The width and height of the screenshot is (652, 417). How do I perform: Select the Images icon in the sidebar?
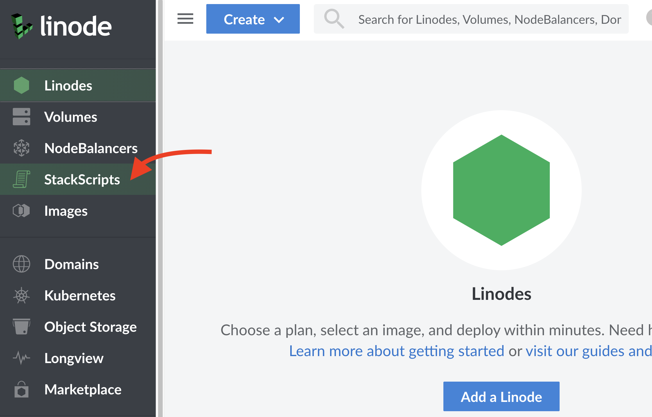click(x=21, y=211)
